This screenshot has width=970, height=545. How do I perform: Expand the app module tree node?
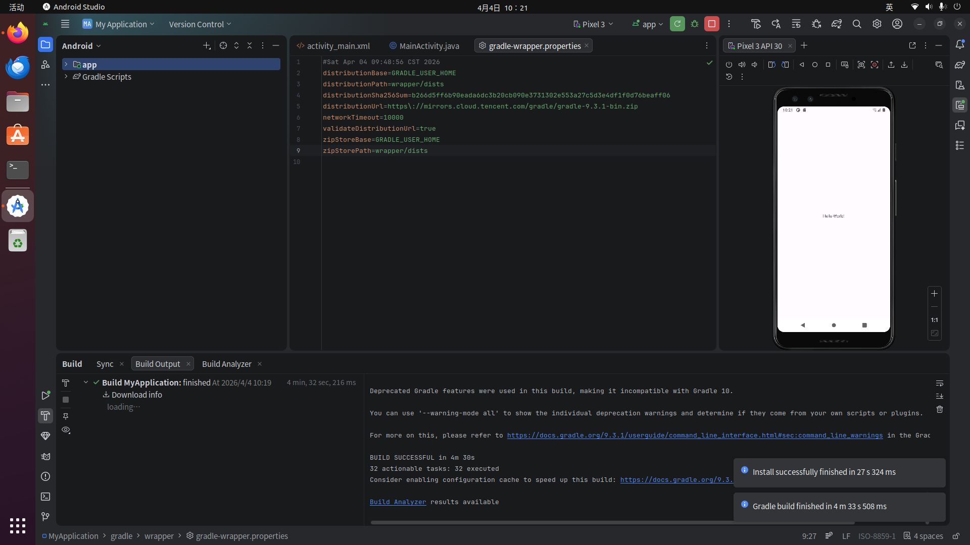(x=66, y=65)
